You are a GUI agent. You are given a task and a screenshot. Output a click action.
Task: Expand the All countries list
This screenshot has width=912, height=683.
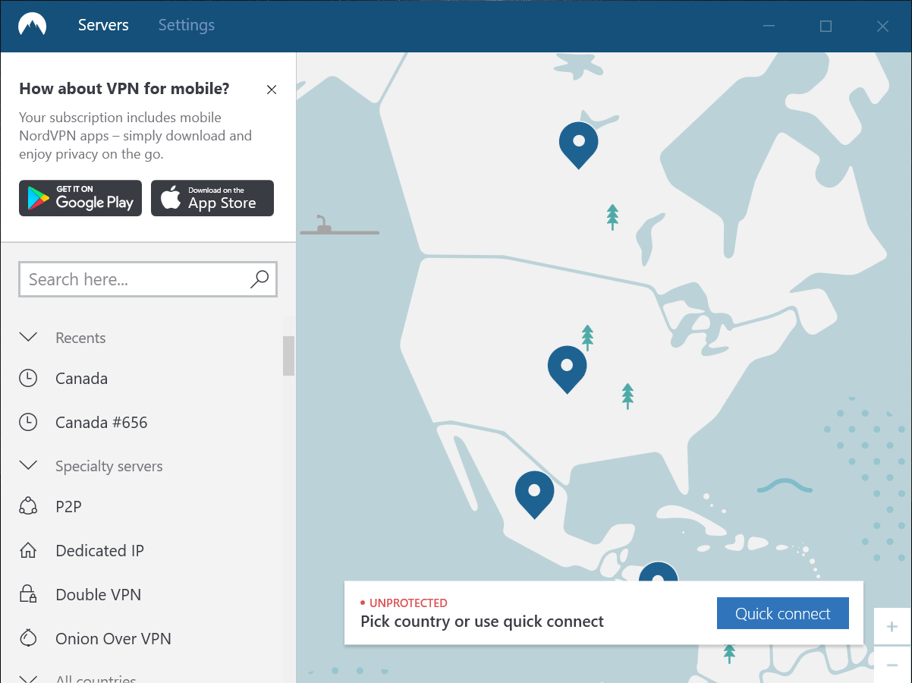click(28, 678)
